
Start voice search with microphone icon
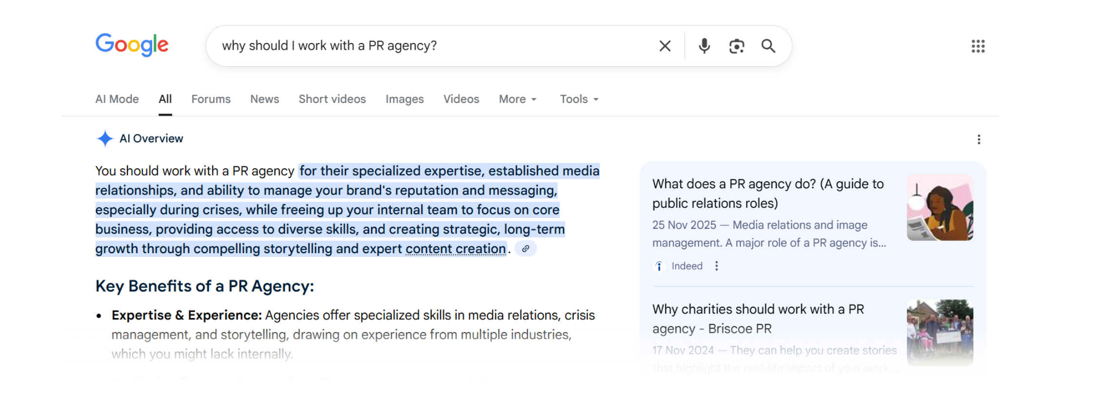pos(704,46)
